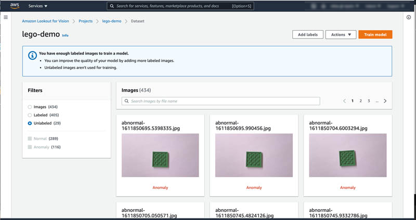416x220 pixels.
Task: Open the AWS home logo
Action: 15,6
